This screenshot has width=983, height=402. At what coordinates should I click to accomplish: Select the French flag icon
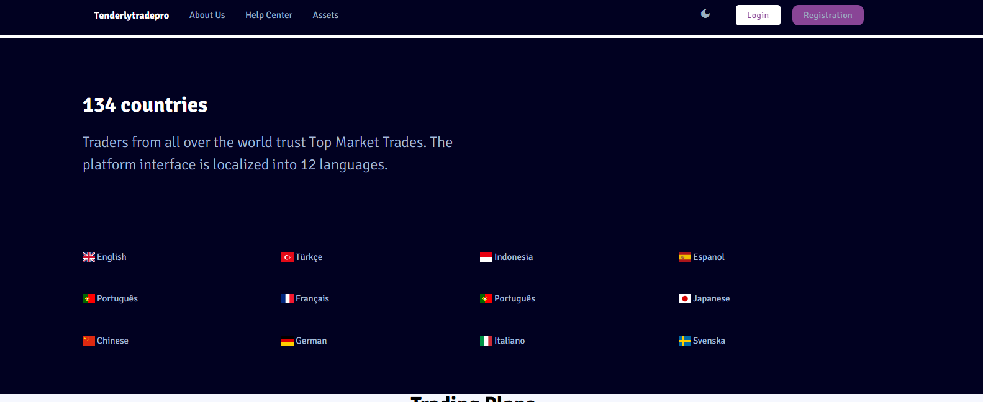pyautogui.click(x=288, y=299)
